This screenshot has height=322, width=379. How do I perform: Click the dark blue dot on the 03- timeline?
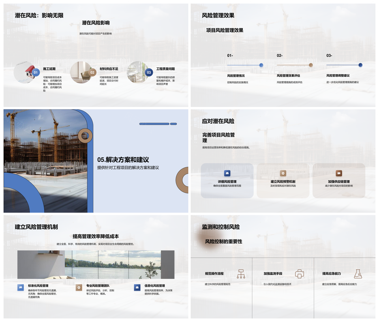[x=360, y=65]
